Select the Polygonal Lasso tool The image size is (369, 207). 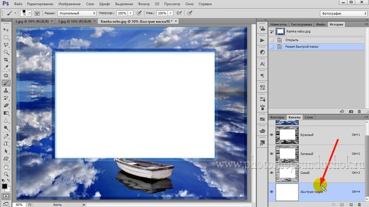(x=6, y=45)
